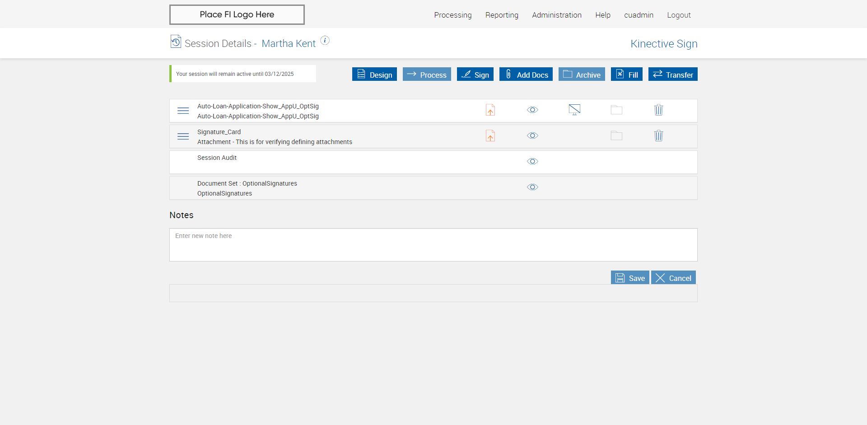This screenshot has height=425, width=867.
Task: Click the Enter new note text area
Action: click(433, 245)
